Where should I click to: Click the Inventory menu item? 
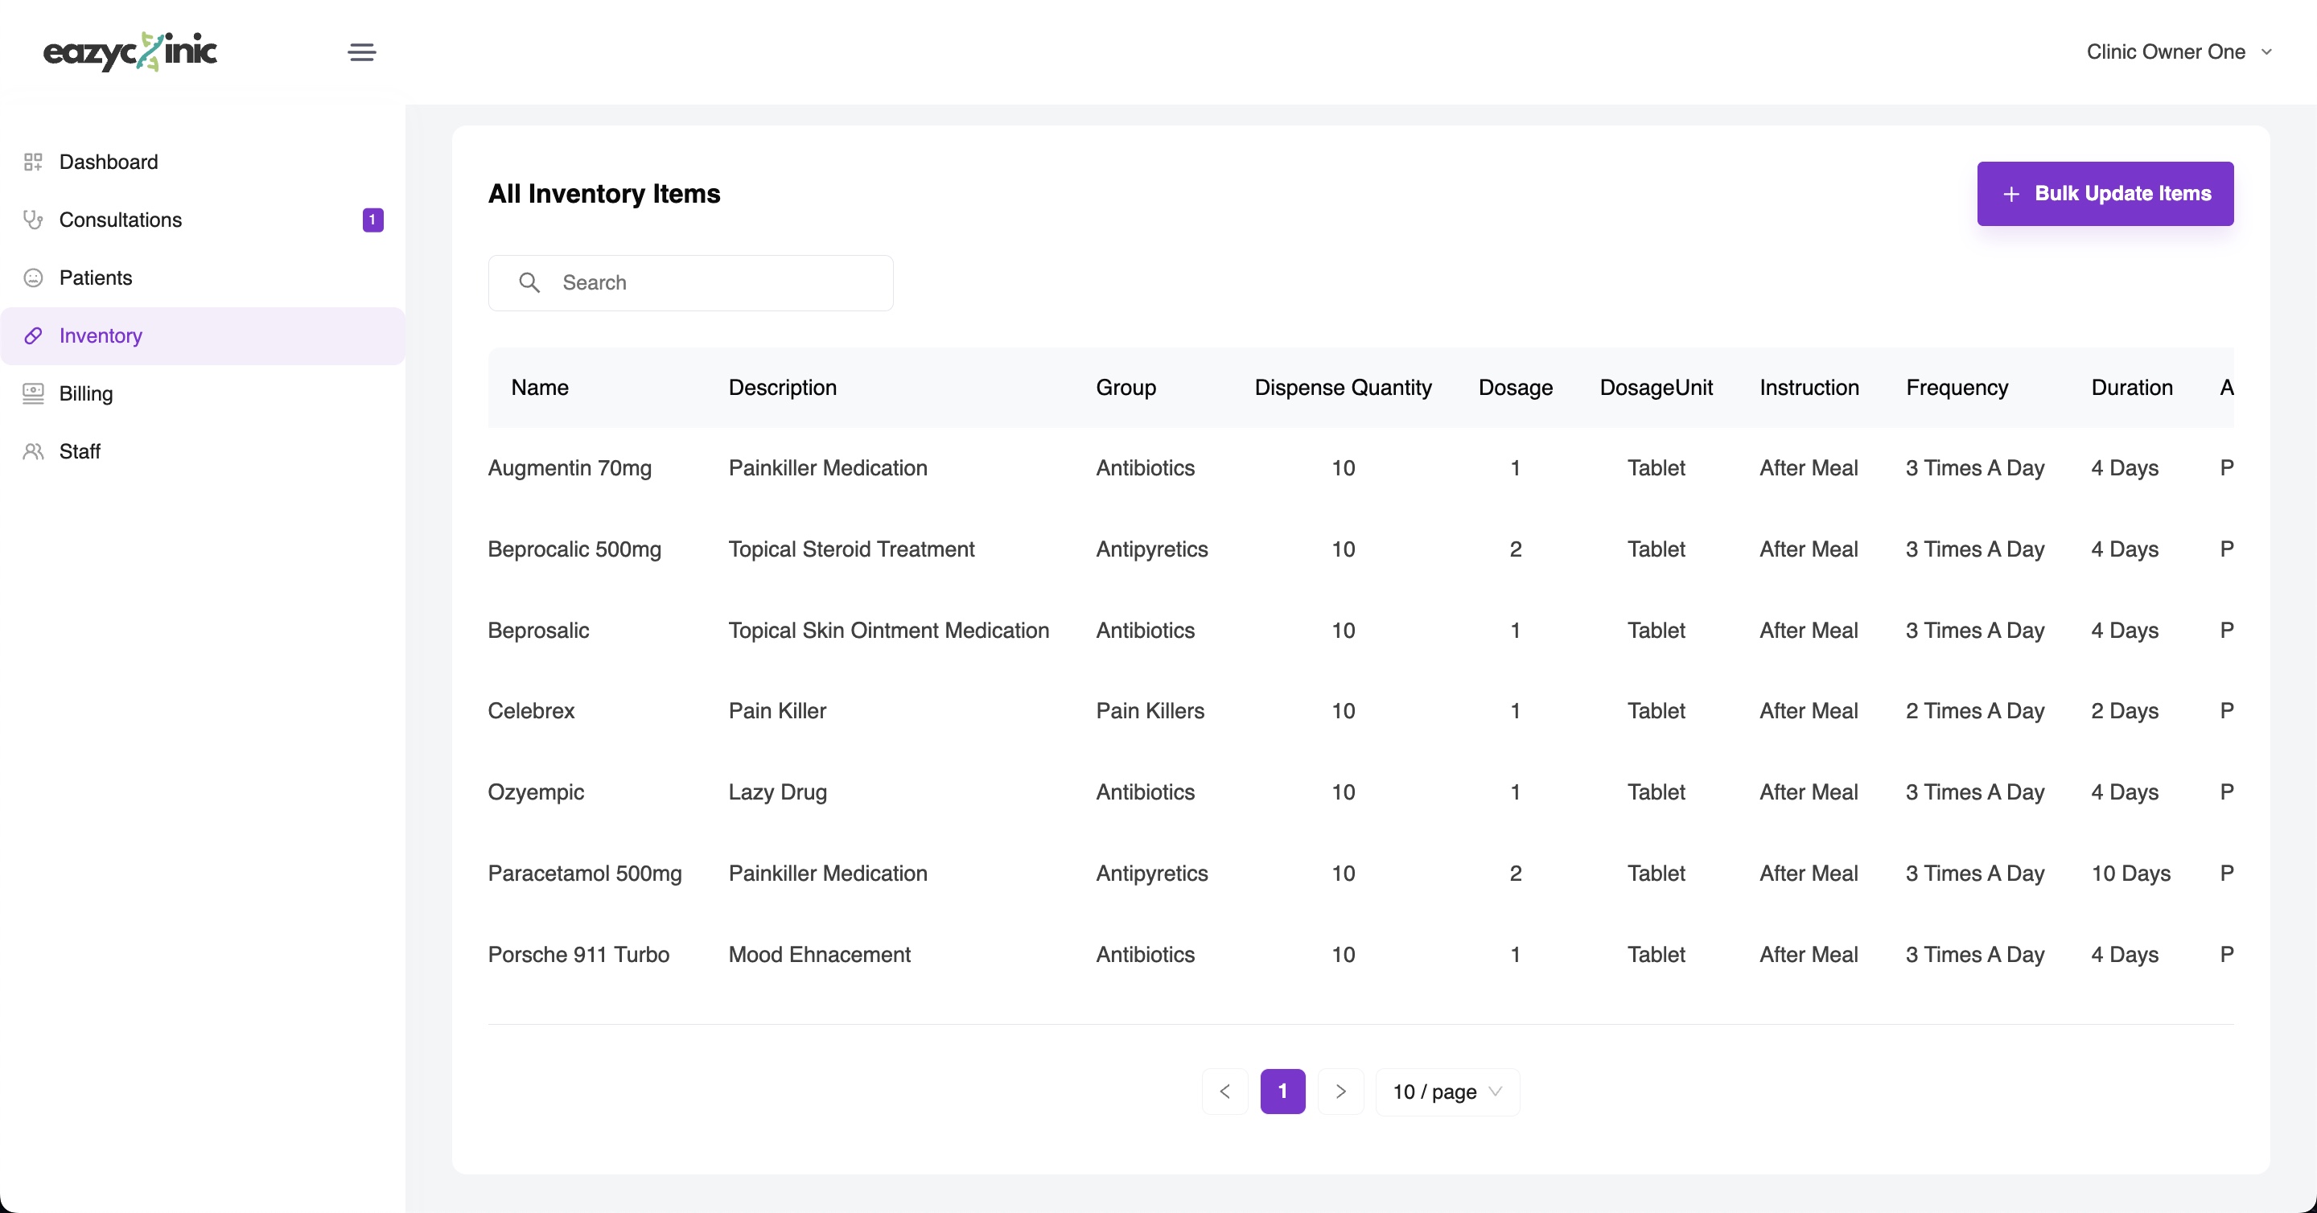[x=100, y=335]
